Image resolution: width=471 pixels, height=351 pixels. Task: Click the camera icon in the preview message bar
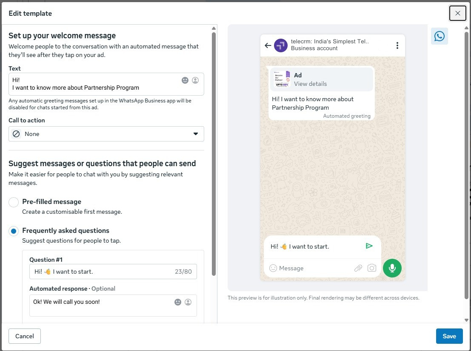pos(371,268)
